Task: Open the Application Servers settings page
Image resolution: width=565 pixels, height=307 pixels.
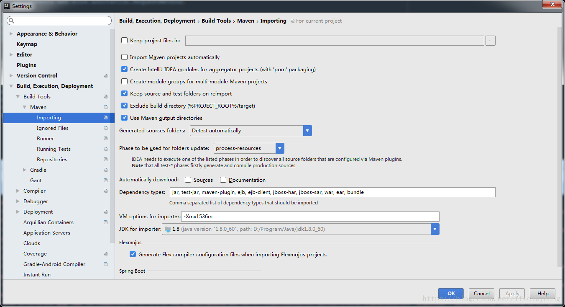Action: [47, 233]
